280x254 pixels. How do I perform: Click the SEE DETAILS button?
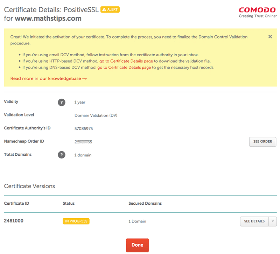click(x=254, y=221)
